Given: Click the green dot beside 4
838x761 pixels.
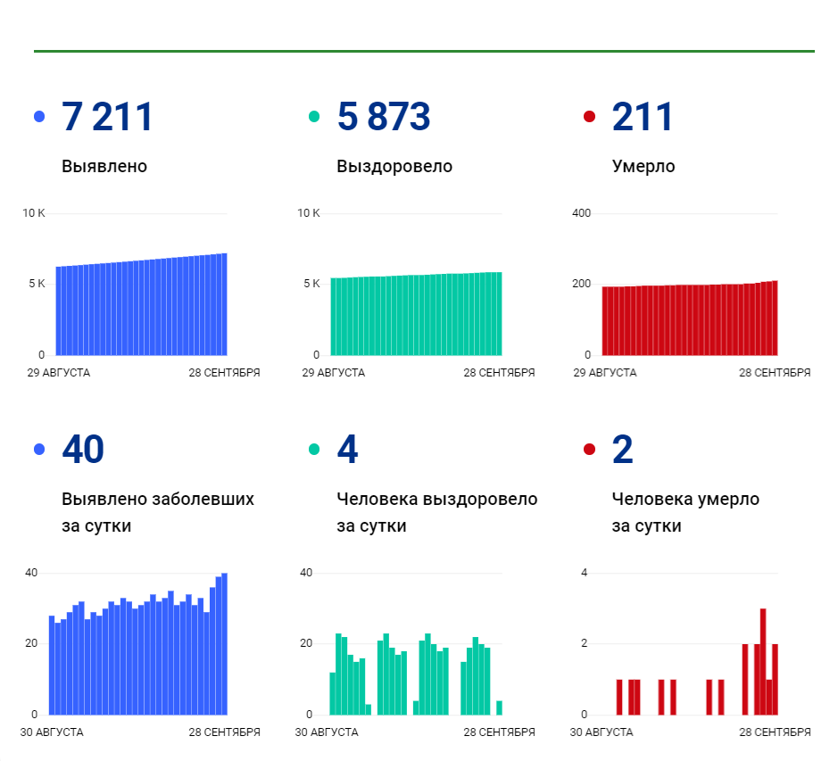Looking at the screenshot, I should pos(314,449).
